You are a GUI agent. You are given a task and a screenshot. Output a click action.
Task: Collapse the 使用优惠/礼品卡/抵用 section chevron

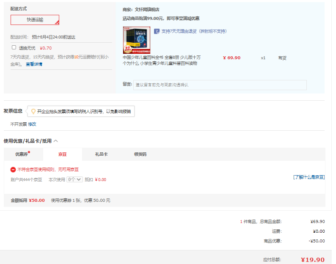pyautogui.click(x=56, y=141)
